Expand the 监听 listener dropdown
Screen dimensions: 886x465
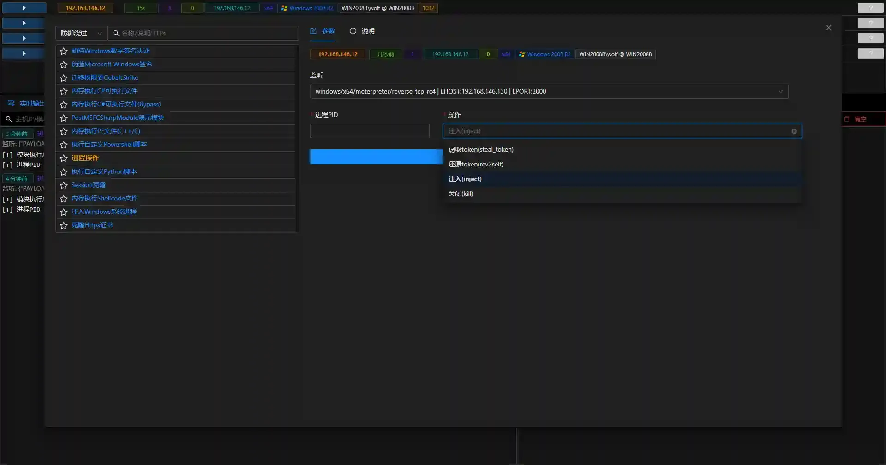tap(549, 91)
